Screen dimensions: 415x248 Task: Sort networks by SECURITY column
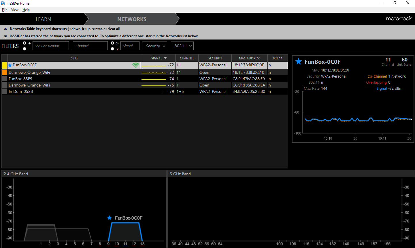[x=215, y=58]
